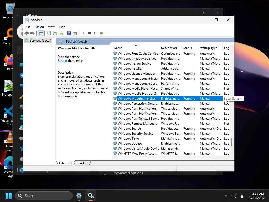Click gear icon of Windows Search row
The height and width of the screenshot is (202, 269).
point(115,128)
